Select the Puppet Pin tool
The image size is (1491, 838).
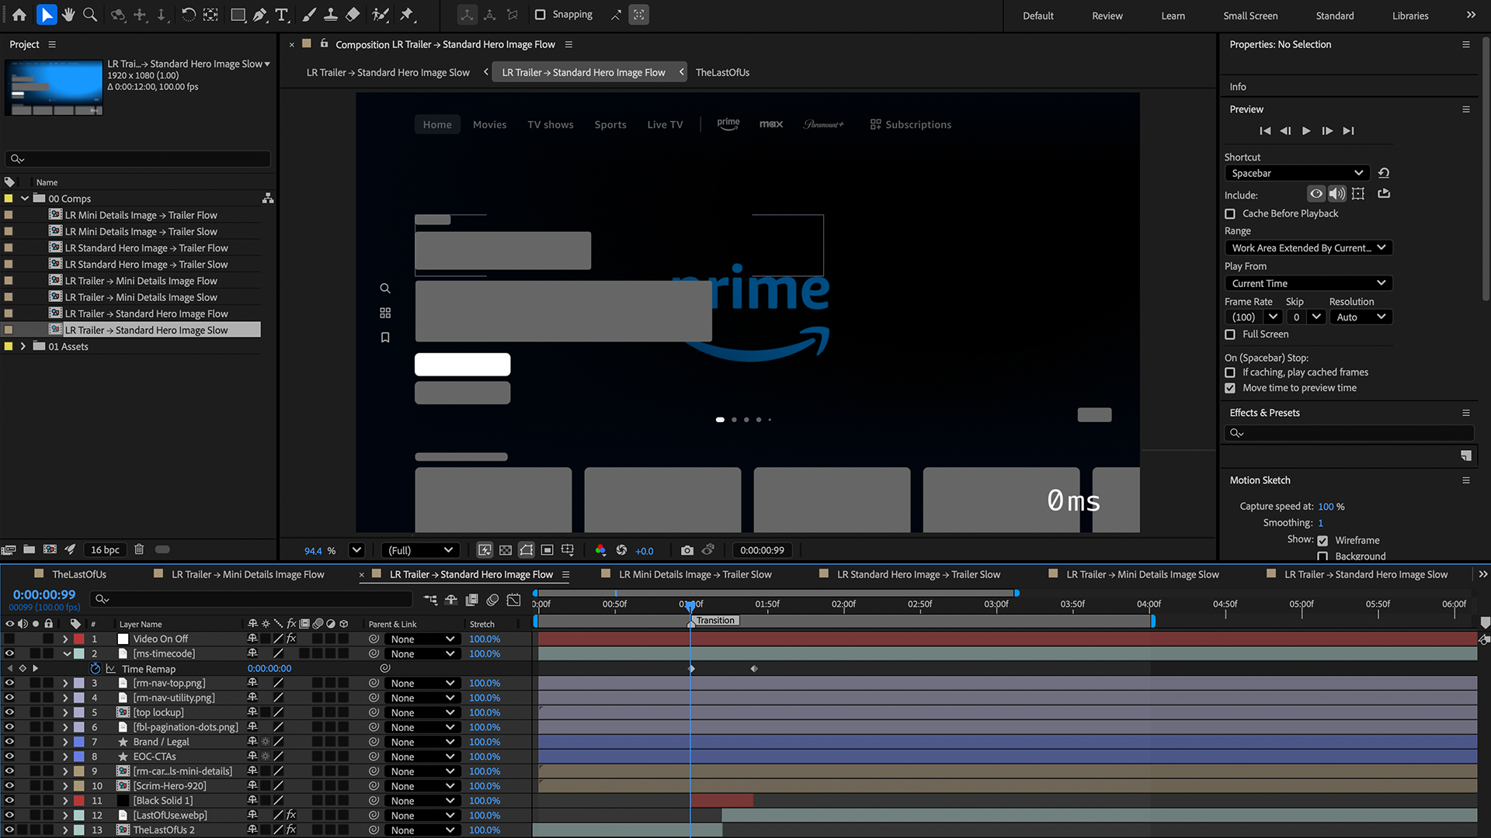407,15
